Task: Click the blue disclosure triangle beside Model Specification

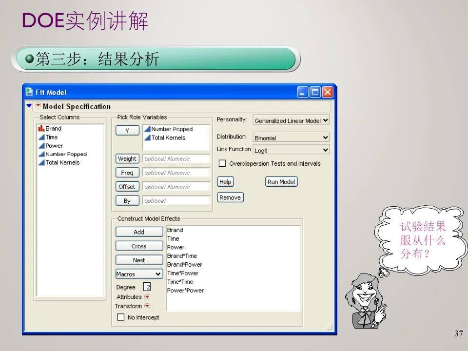Action: tap(29, 106)
